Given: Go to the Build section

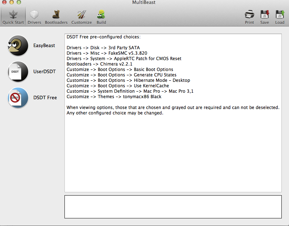Looking at the screenshot, I should pyautogui.click(x=101, y=17).
